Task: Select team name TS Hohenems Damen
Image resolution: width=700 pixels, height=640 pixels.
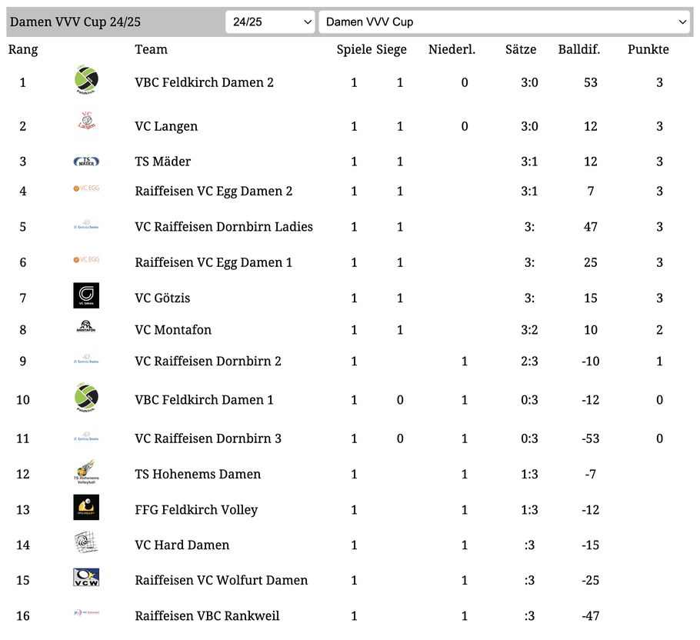Action: [x=198, y=474]
